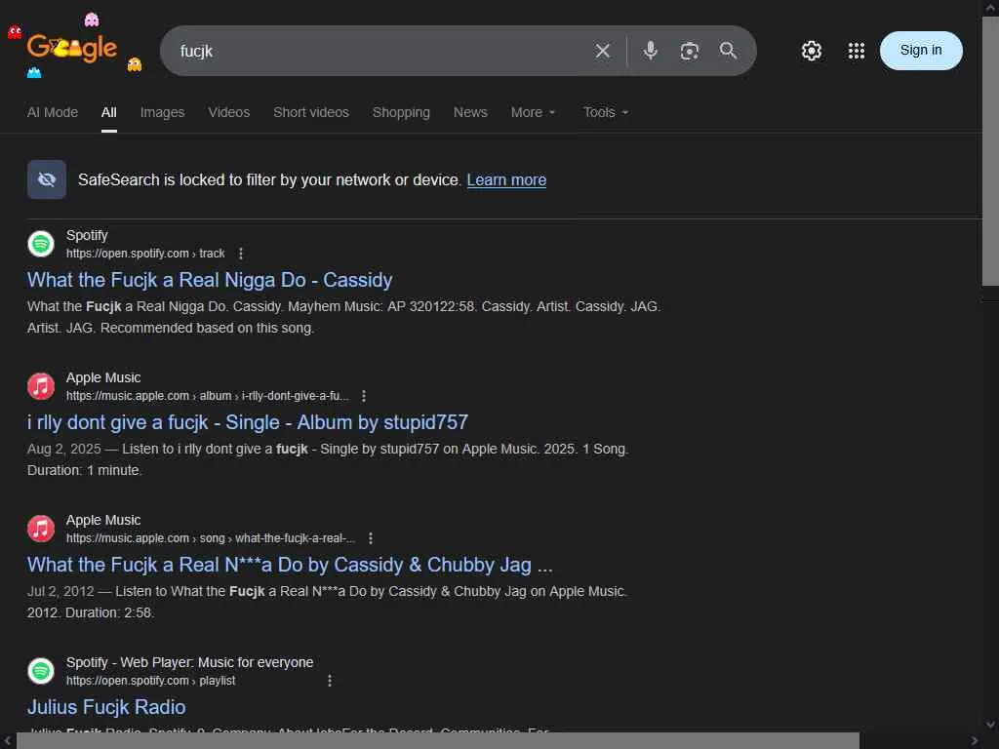Viewport: 999px width, 749px height.
Task: Open Google Lens image search
Action: tap(690, 51)
